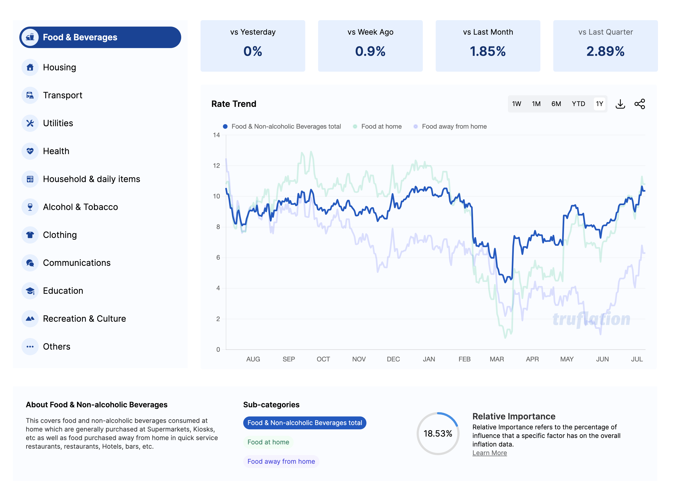This screenshot has height=497, width=673.
Task: Switch chart range to 1W
Action: click(516, 104)
